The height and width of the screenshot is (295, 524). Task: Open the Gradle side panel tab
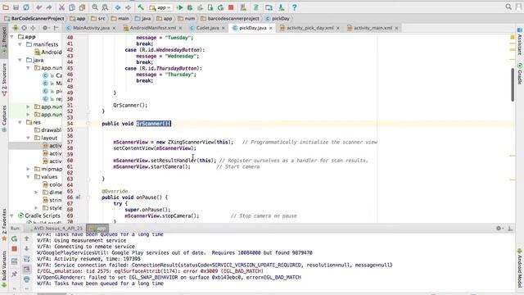[x=520, y=74]
